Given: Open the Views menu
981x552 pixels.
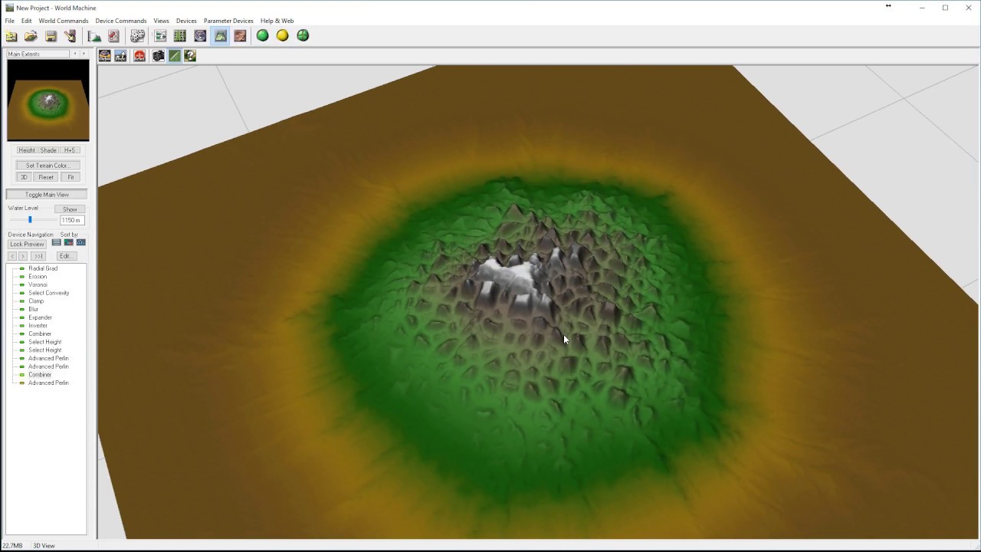Looking at the screenshot, I should coord(161,21).
